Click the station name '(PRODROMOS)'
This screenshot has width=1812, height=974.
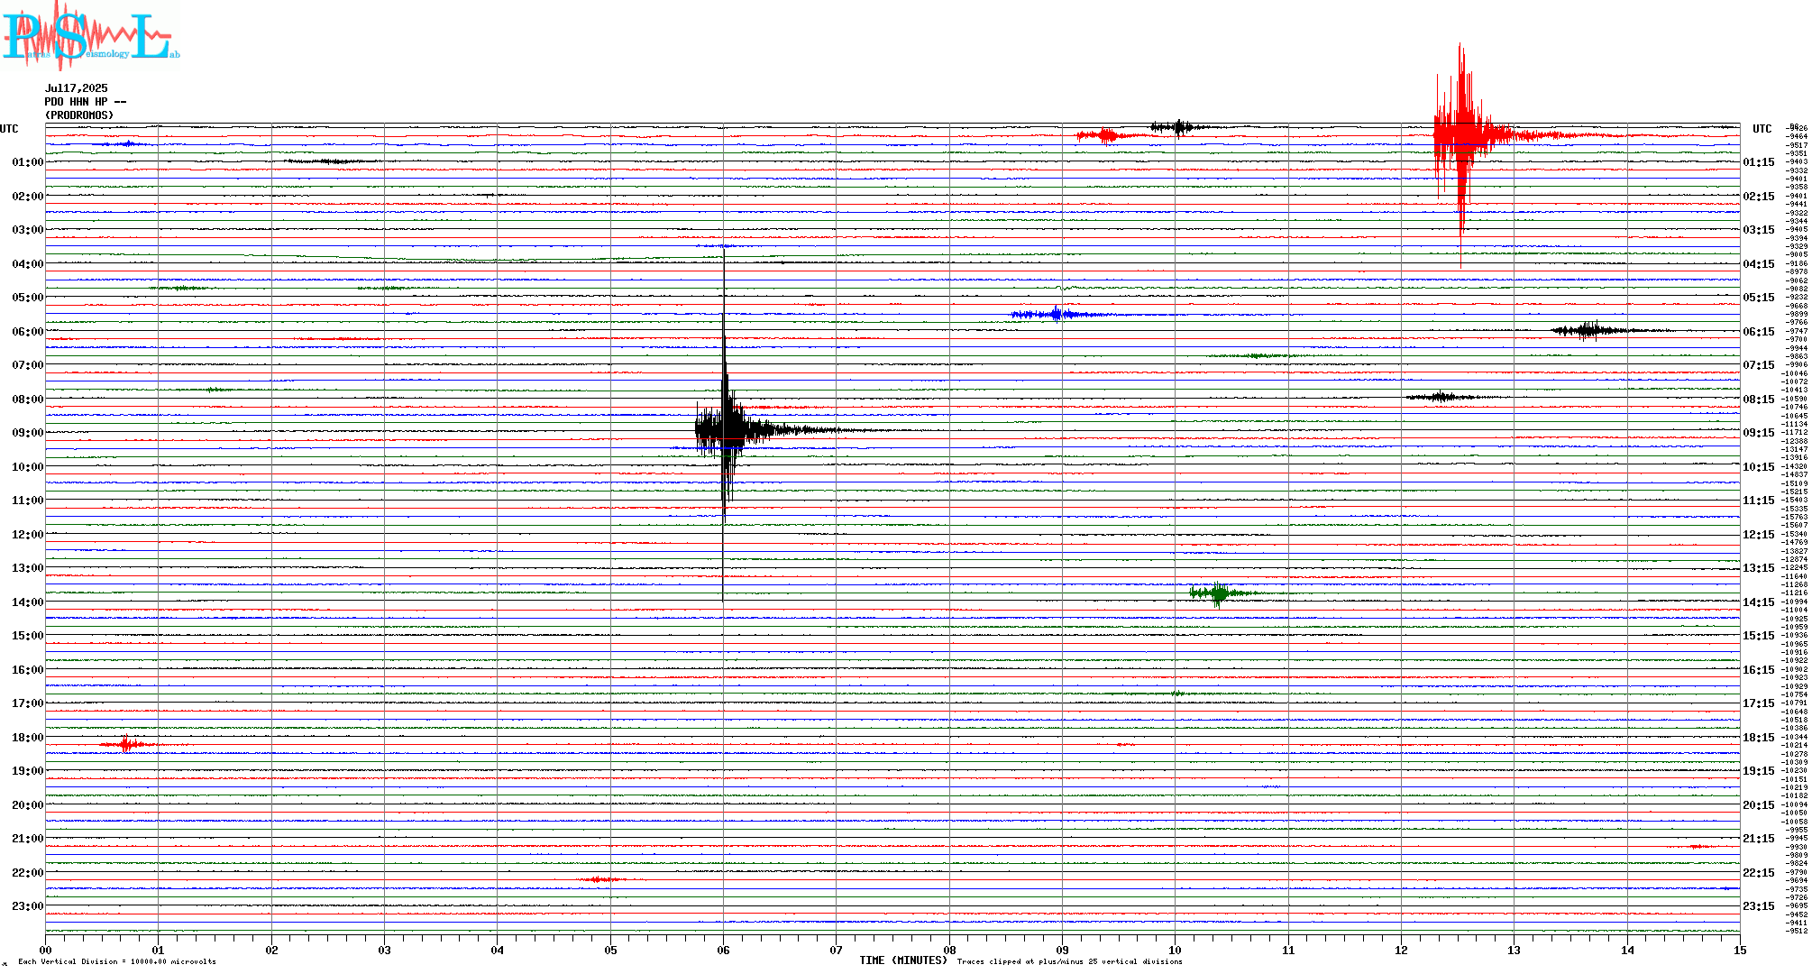coord(79,115)
